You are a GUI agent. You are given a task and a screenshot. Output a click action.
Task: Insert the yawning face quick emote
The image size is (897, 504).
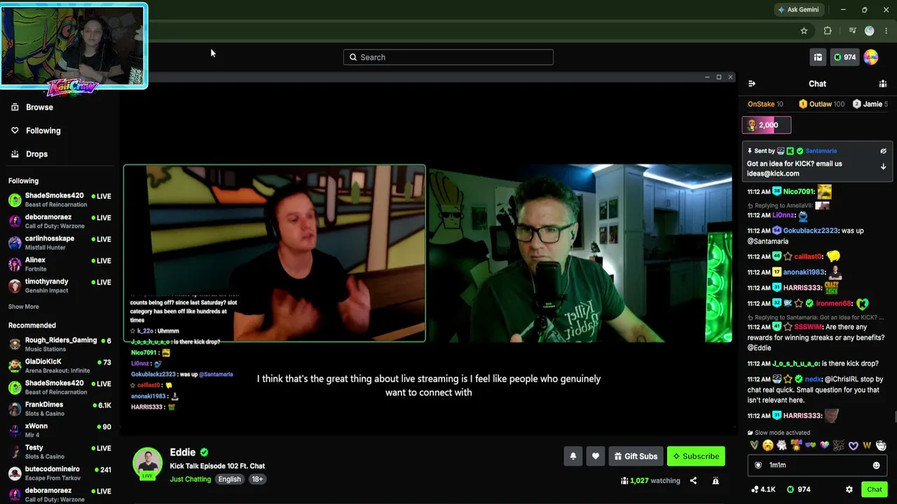point(768,446)
